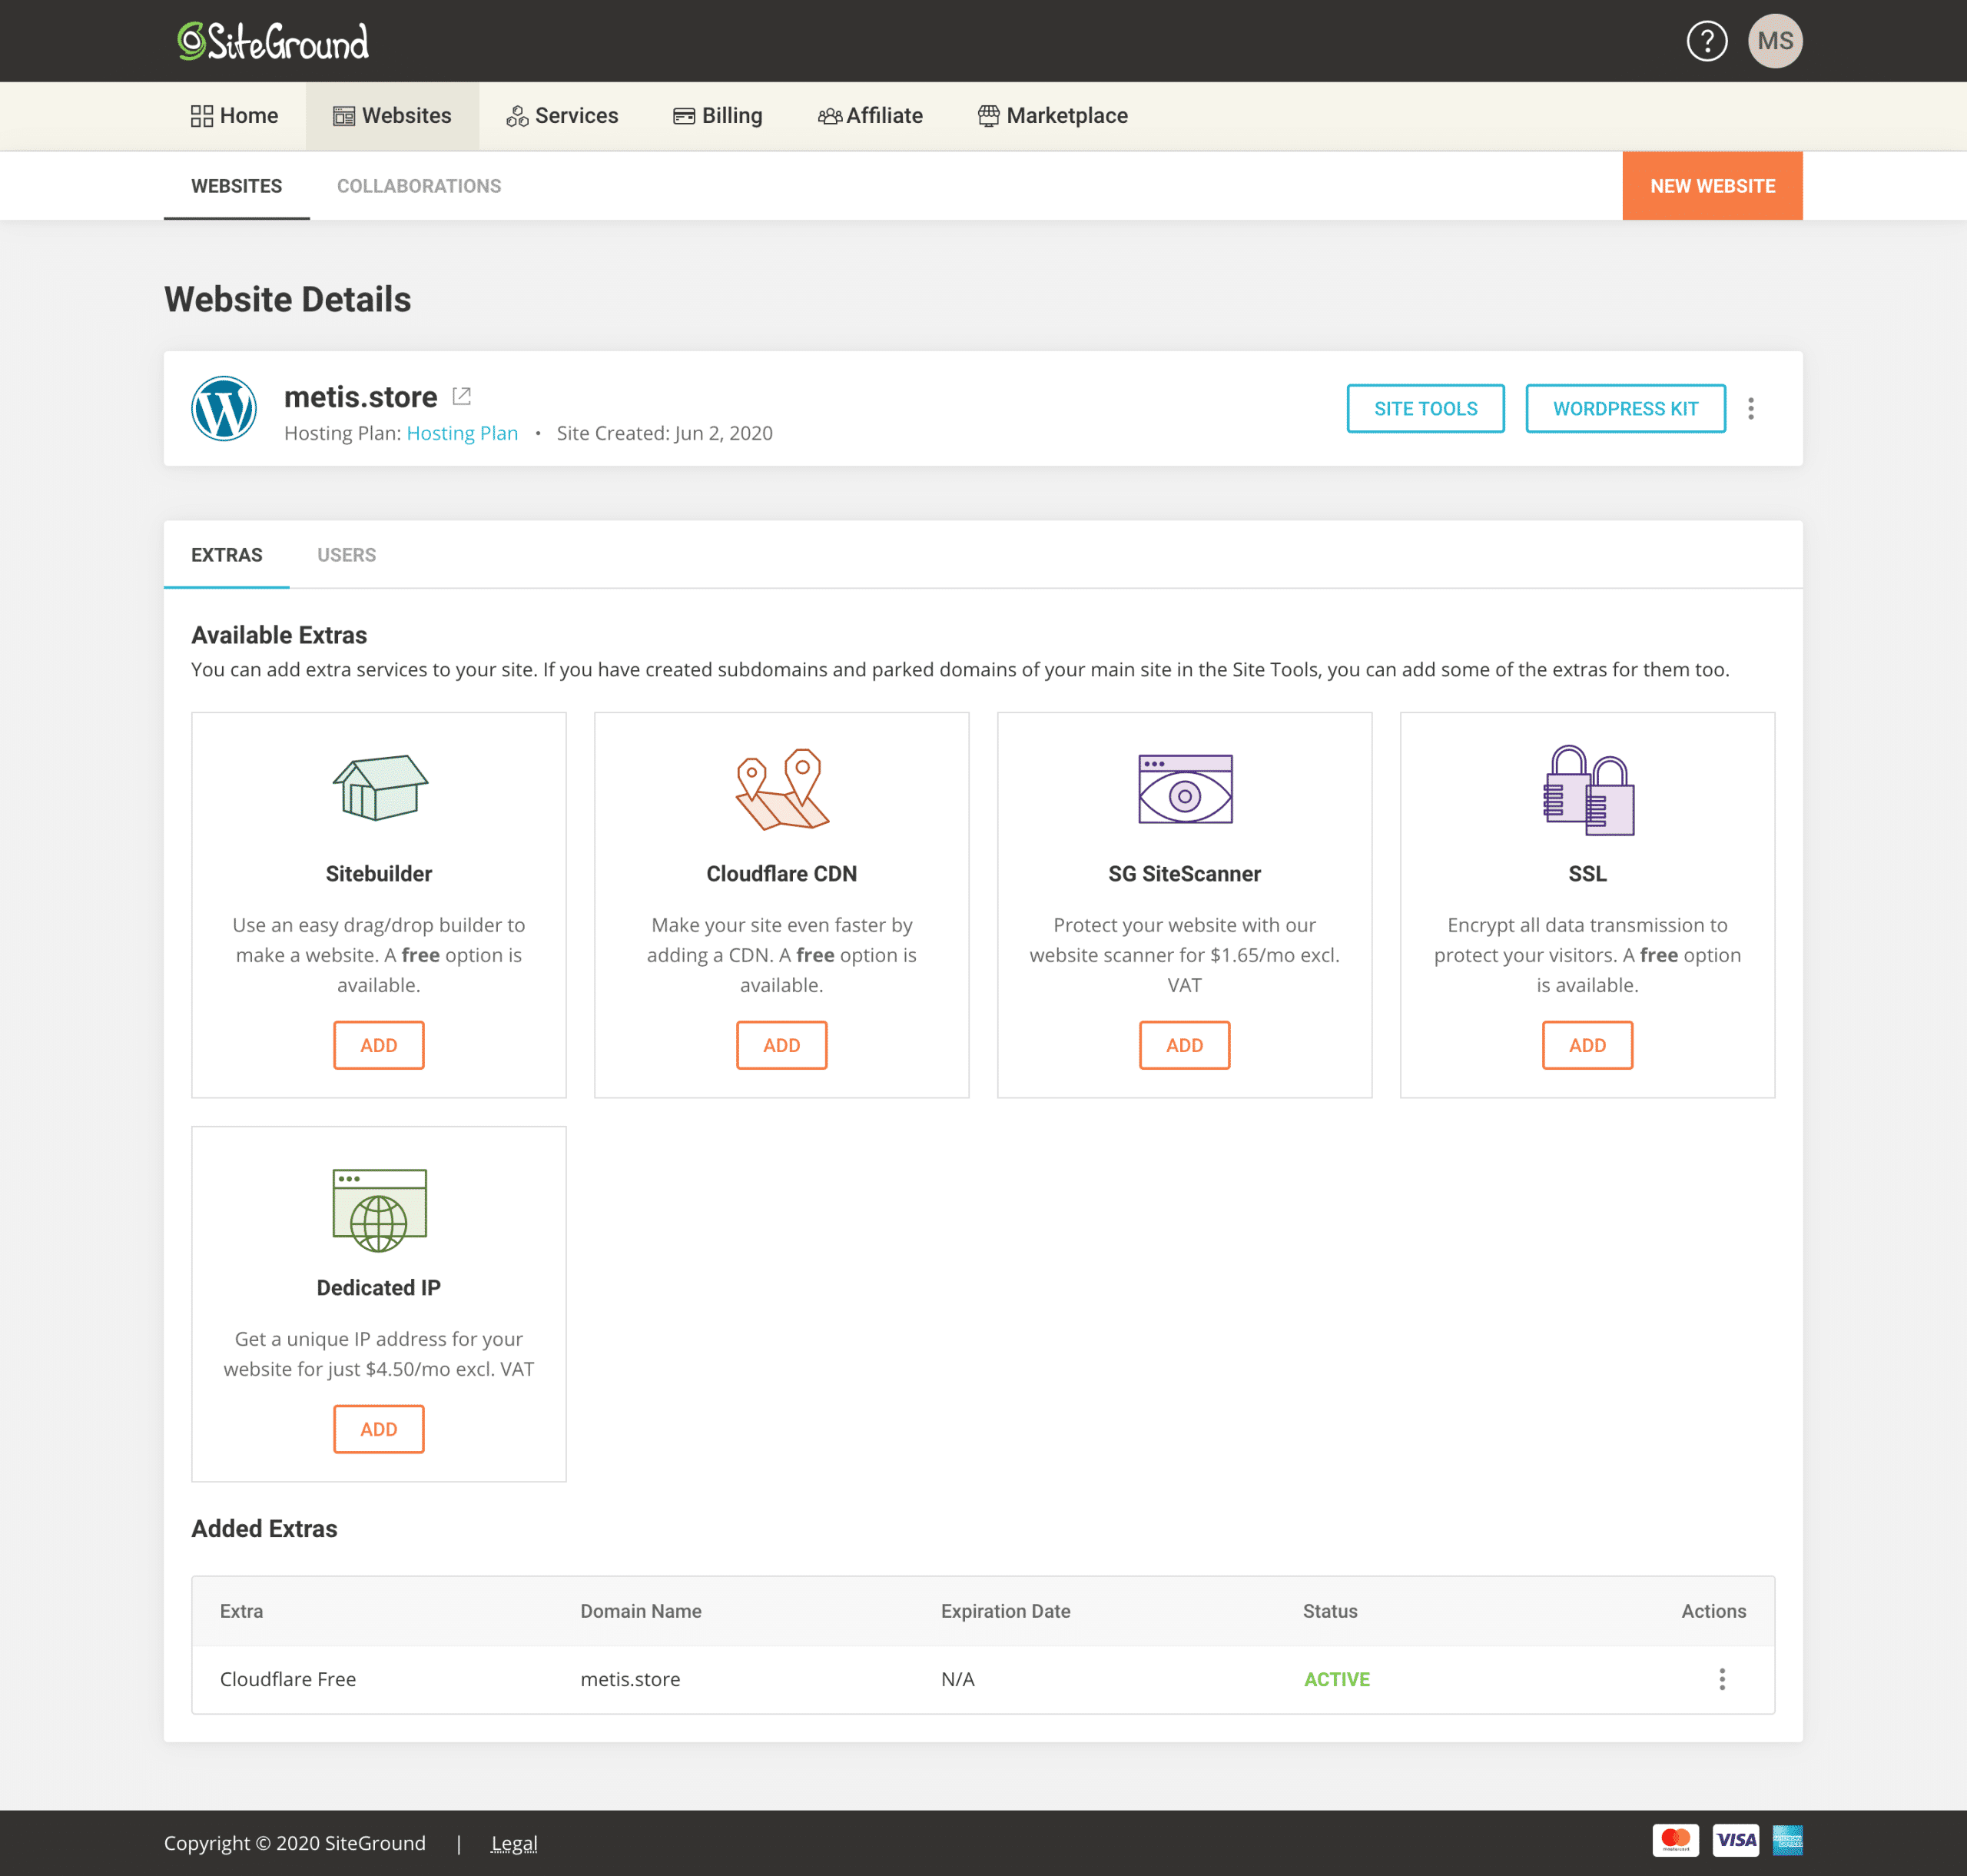Add the Dedicated IP extra
The height and width of the screenshot is (1876, 1967).
[x=379, y=1429]
